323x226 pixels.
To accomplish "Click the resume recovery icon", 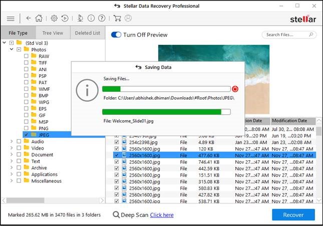I will (x=65, y=18).
